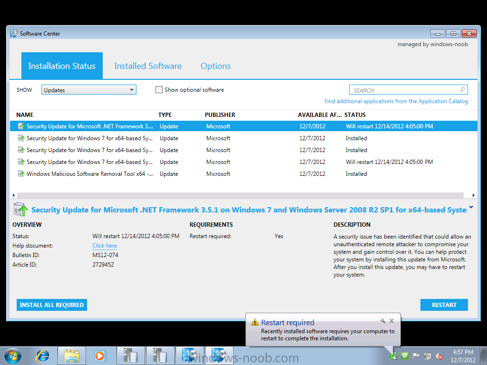Click the horizontal scrollbar right arrow

click(473, 195)
